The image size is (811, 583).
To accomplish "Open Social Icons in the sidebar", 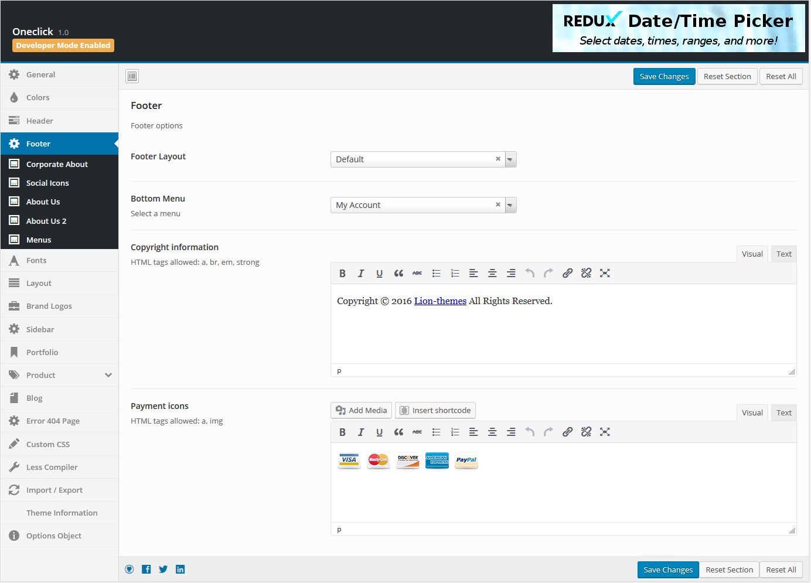I will 47,183.
